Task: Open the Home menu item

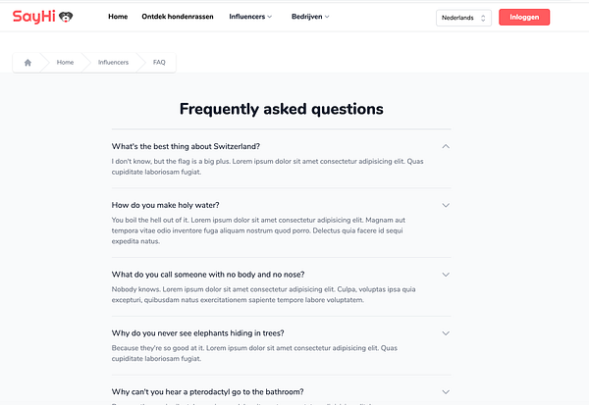Action: click(x=118, y=18)
